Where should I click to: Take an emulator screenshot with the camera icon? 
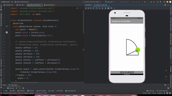point(108,8)
